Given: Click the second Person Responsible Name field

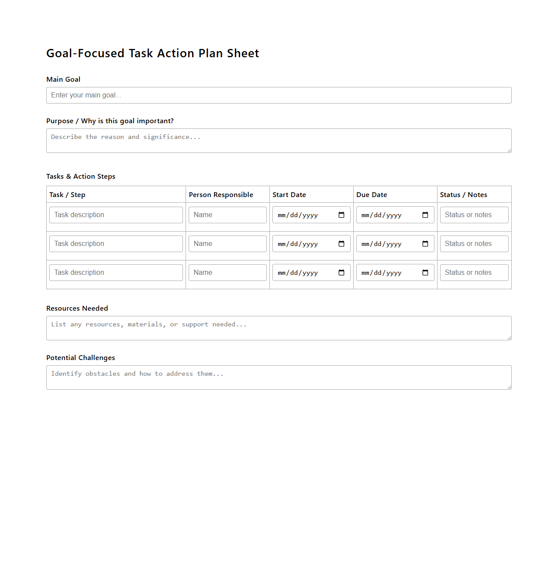Looking at the screenshot, I should click(x=227, y=243).
